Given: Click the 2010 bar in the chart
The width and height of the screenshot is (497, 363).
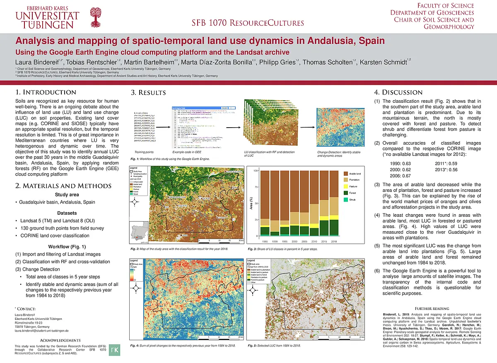Looking at the screenshot, I should point(314,203).
